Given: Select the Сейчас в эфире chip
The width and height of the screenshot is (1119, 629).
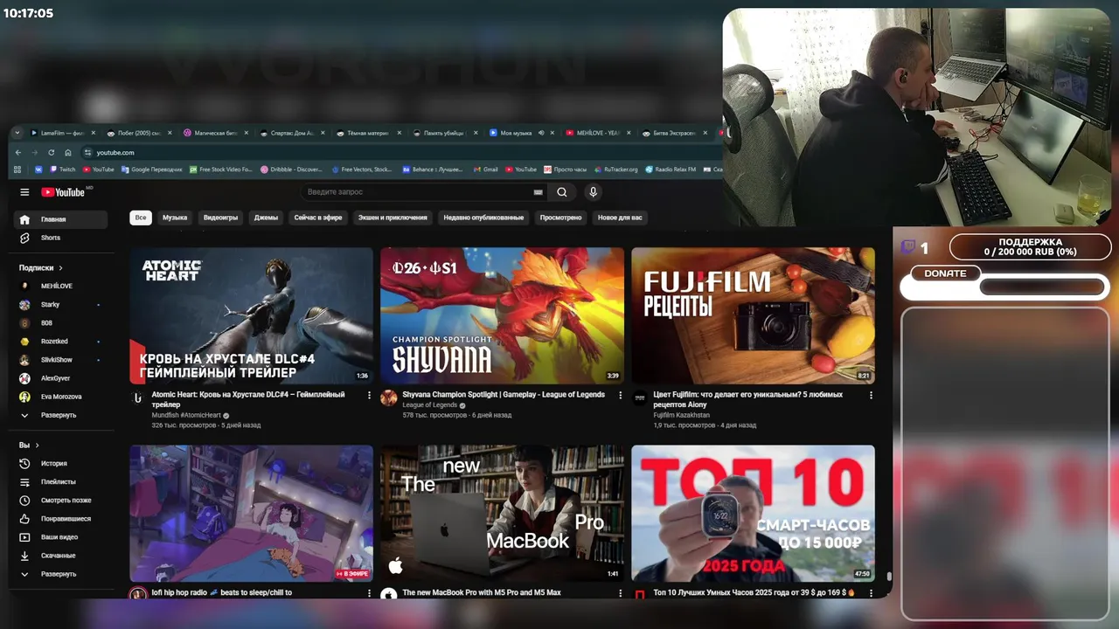Looking at the screenshot, I should tap(318, 218).
